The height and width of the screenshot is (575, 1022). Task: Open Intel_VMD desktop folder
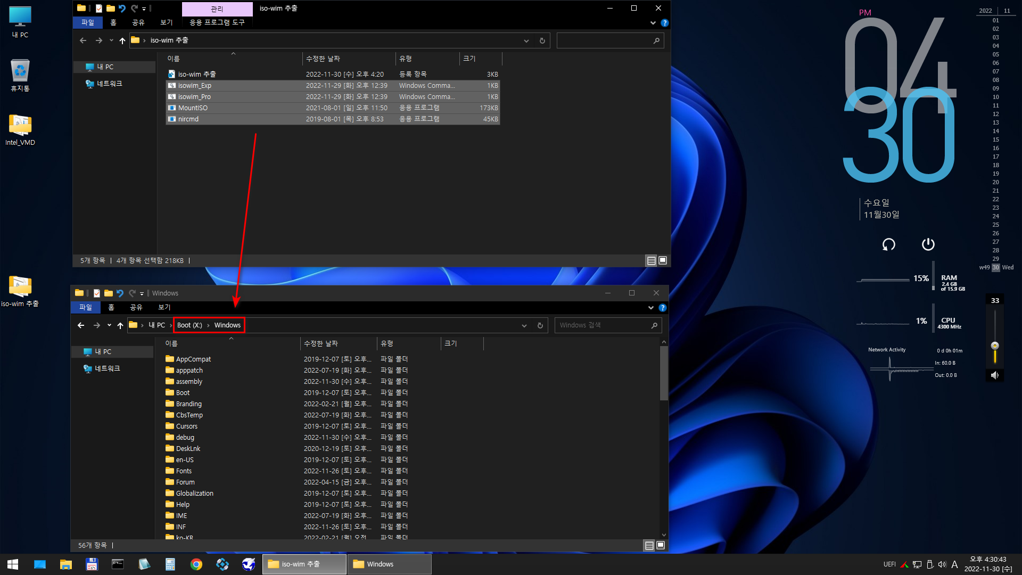pos(20,130)
